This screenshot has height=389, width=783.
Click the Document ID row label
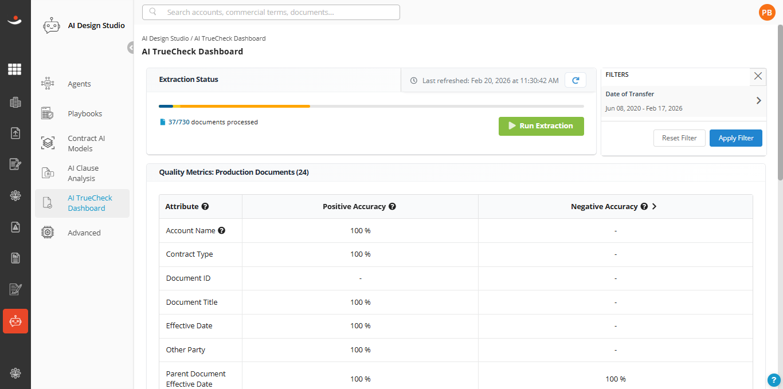[188, 278]
